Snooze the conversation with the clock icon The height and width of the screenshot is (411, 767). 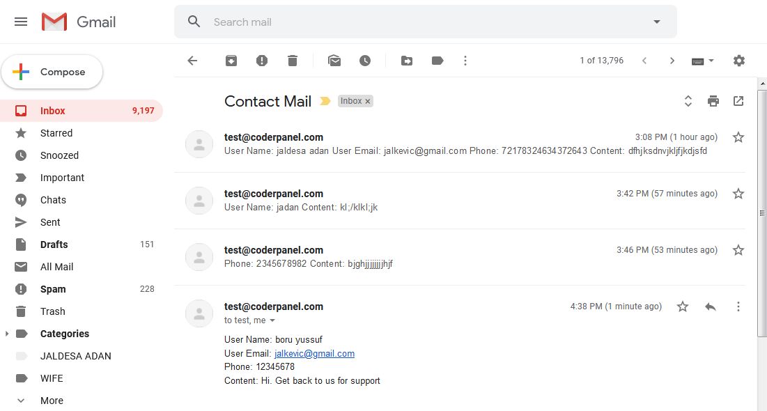click(x=365, y=61)
